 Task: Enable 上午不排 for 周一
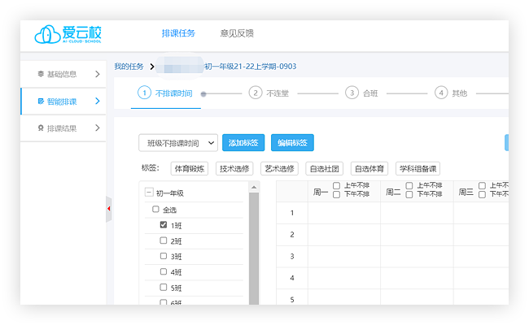[x=337, y=186]
